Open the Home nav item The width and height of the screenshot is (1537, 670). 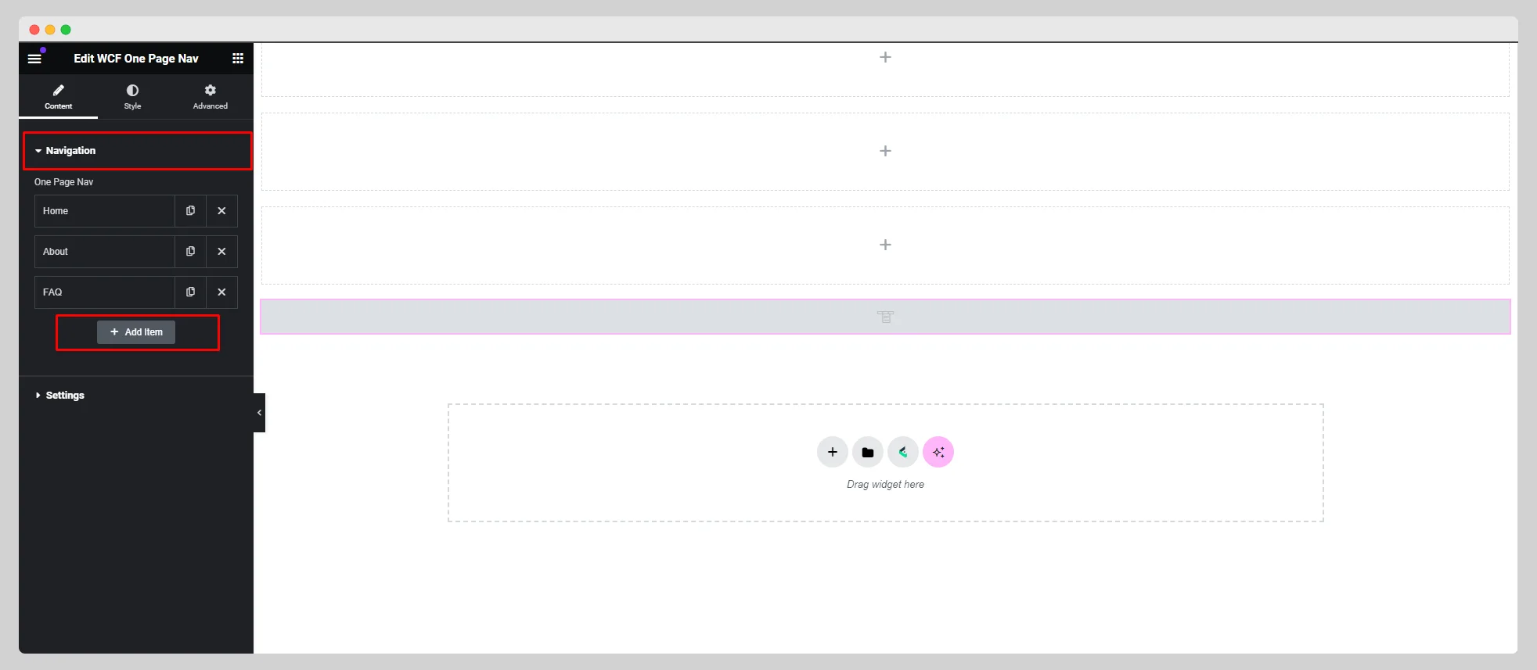click(104, 211)
